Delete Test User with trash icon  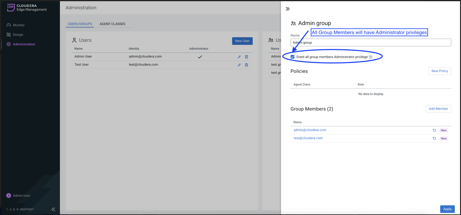pos(246,65)
